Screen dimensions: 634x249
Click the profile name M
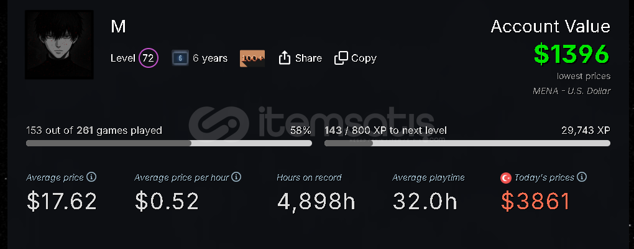point(118,27)
